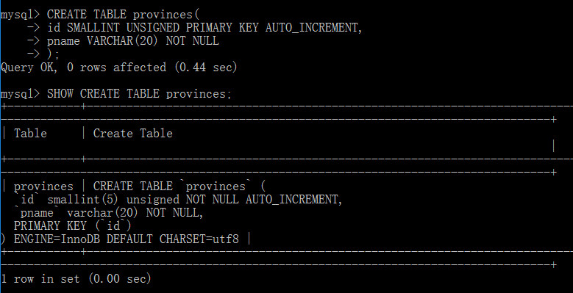Click the first mysql> prompt

[20, 15]
